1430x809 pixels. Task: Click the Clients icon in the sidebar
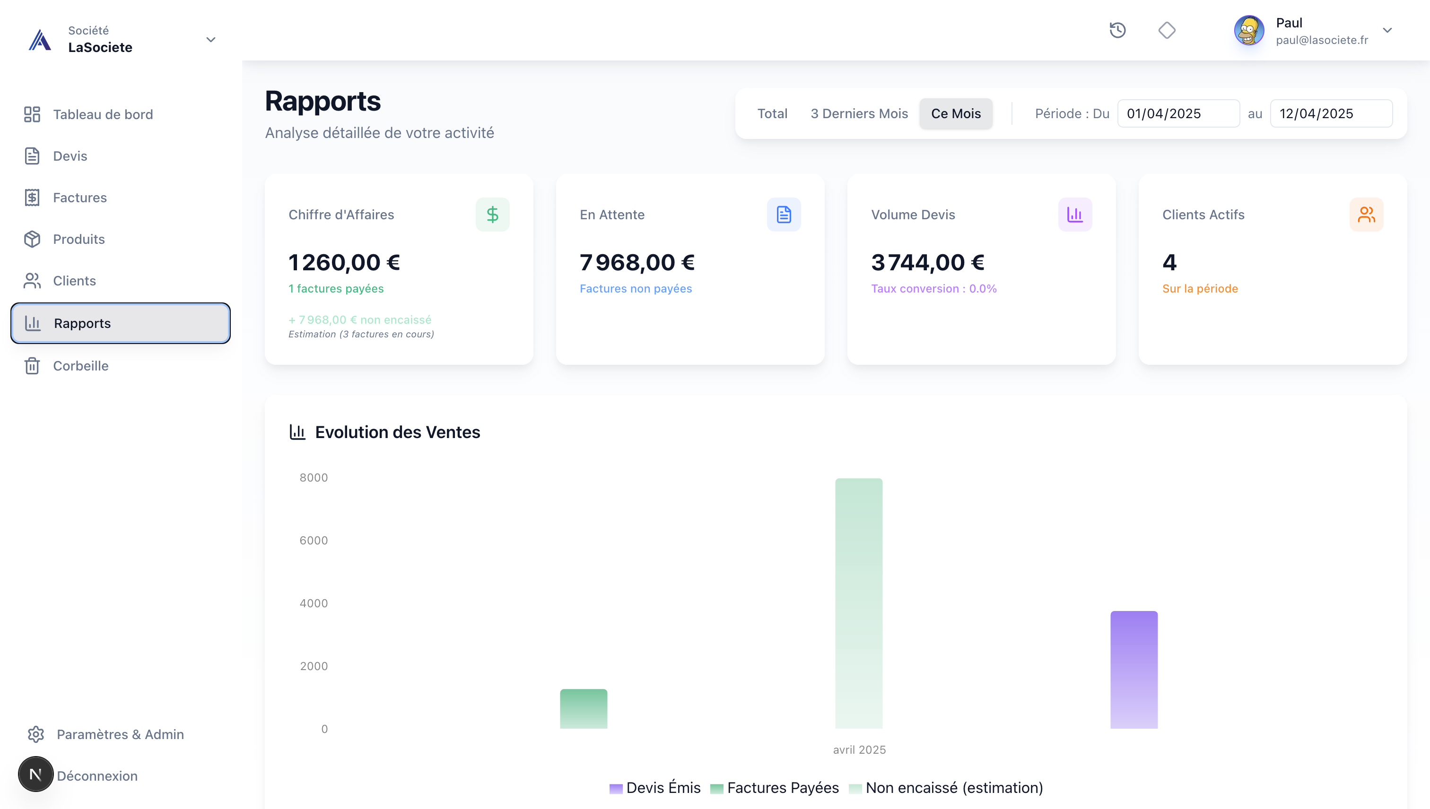coord(32,281)
